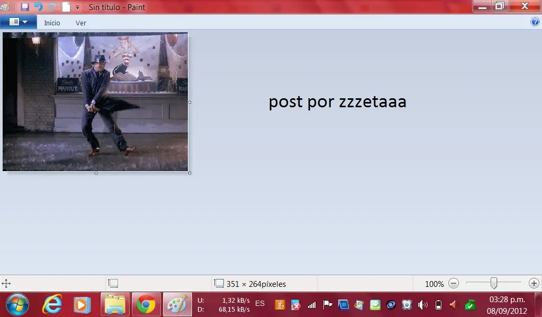Viewport: 542px width, 317px height.
Task: Switch to the Inicio ribbon tab
Action: [x=52, y=23]
